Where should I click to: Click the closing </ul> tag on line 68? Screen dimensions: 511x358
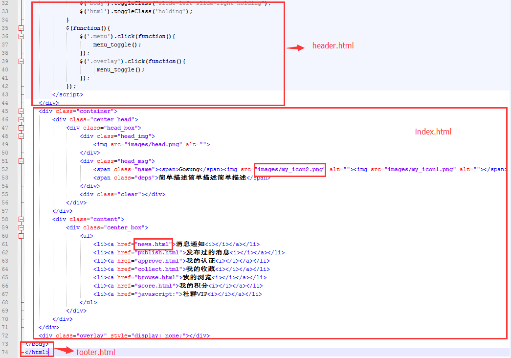click(89, 303)
